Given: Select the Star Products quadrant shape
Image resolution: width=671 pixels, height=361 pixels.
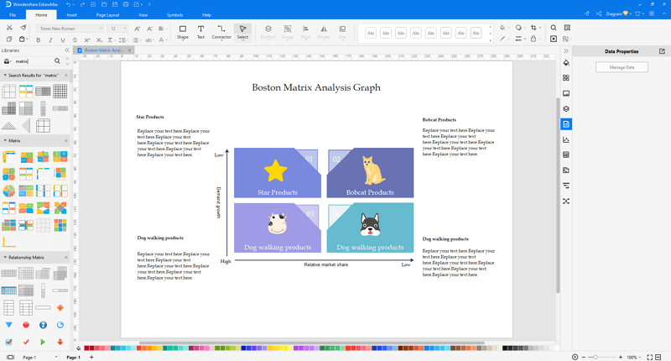Looking at the screenshot, I should (x=278, y=173).
